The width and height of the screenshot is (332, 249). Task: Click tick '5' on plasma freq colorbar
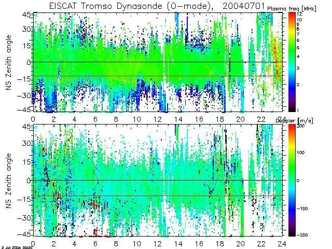click(x=298, y=48)
